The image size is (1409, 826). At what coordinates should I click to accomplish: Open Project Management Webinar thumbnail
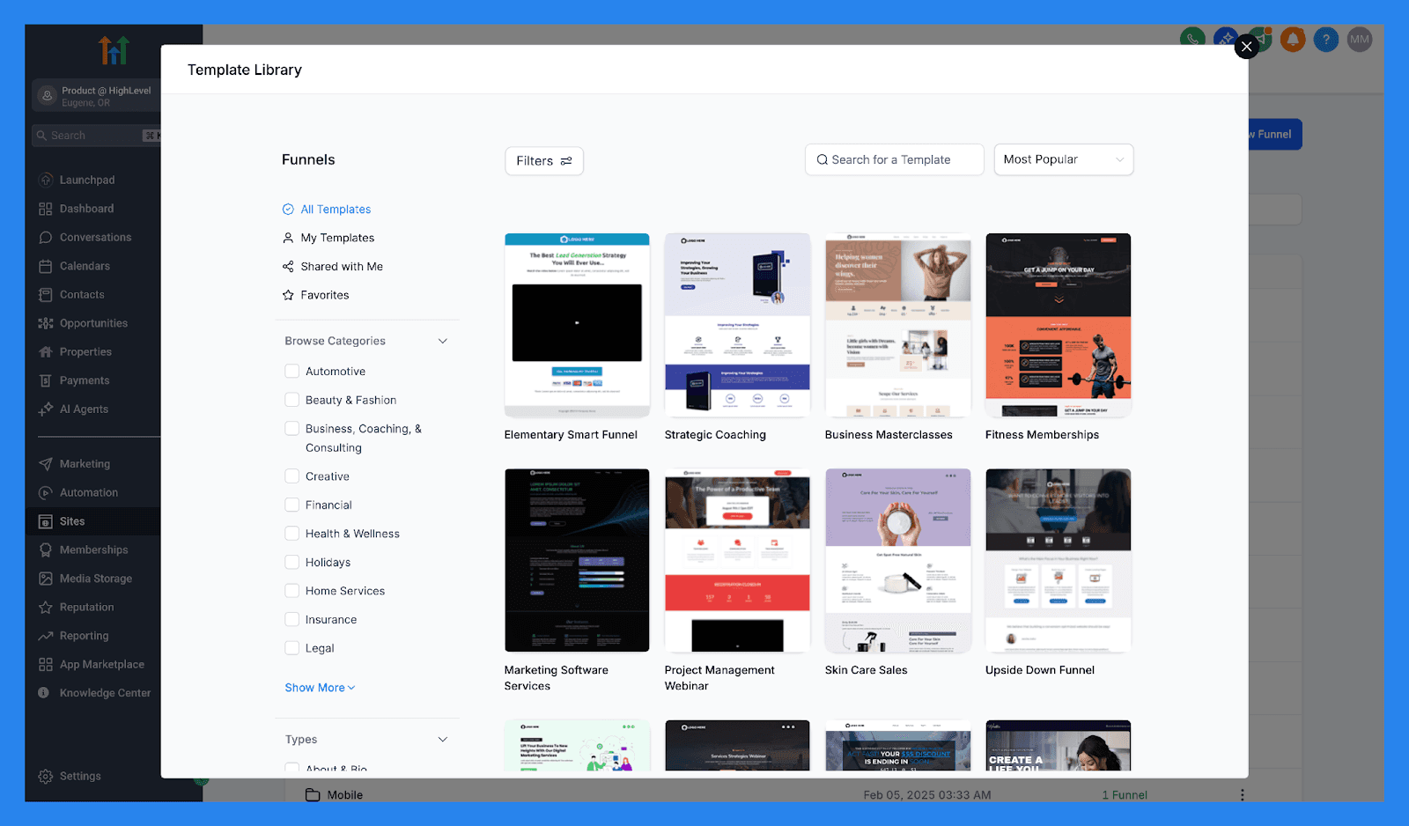[x=737, y=560]
